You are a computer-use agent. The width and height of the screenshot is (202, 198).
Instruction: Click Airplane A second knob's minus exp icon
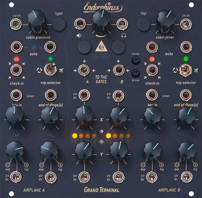tap(41, 165)
